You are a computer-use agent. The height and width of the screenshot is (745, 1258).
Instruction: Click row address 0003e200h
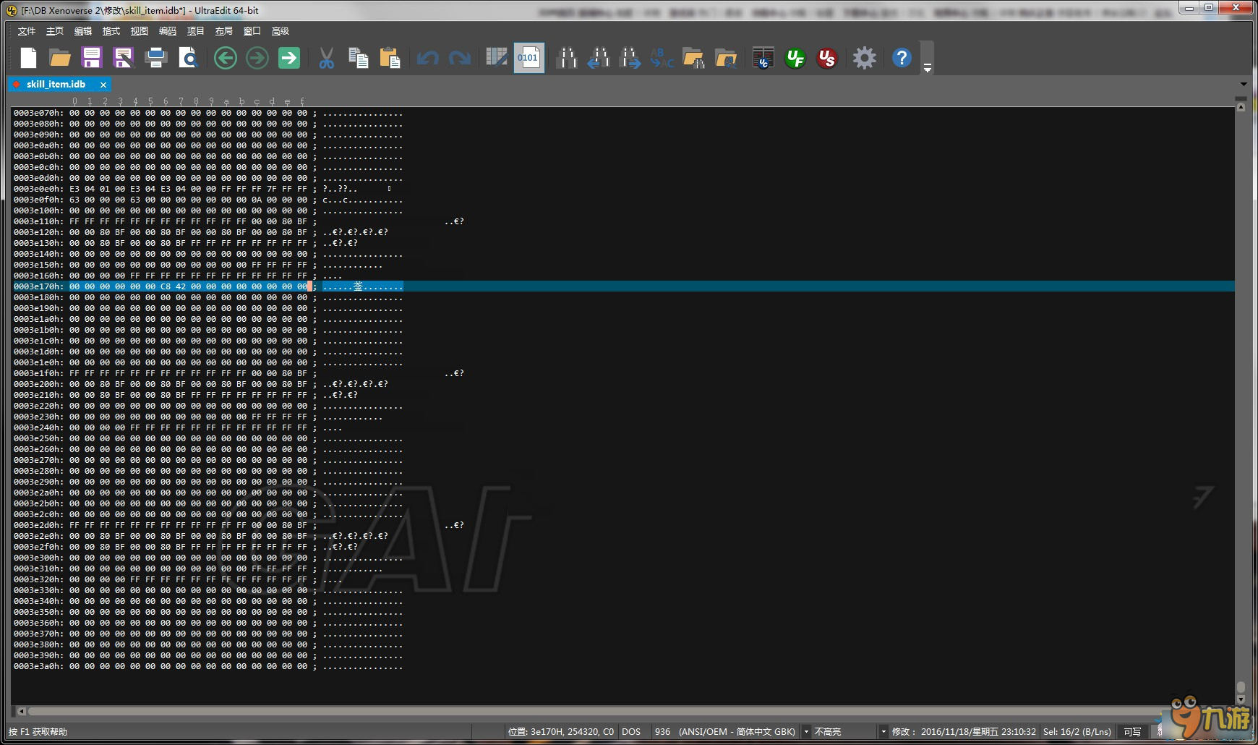38,384
